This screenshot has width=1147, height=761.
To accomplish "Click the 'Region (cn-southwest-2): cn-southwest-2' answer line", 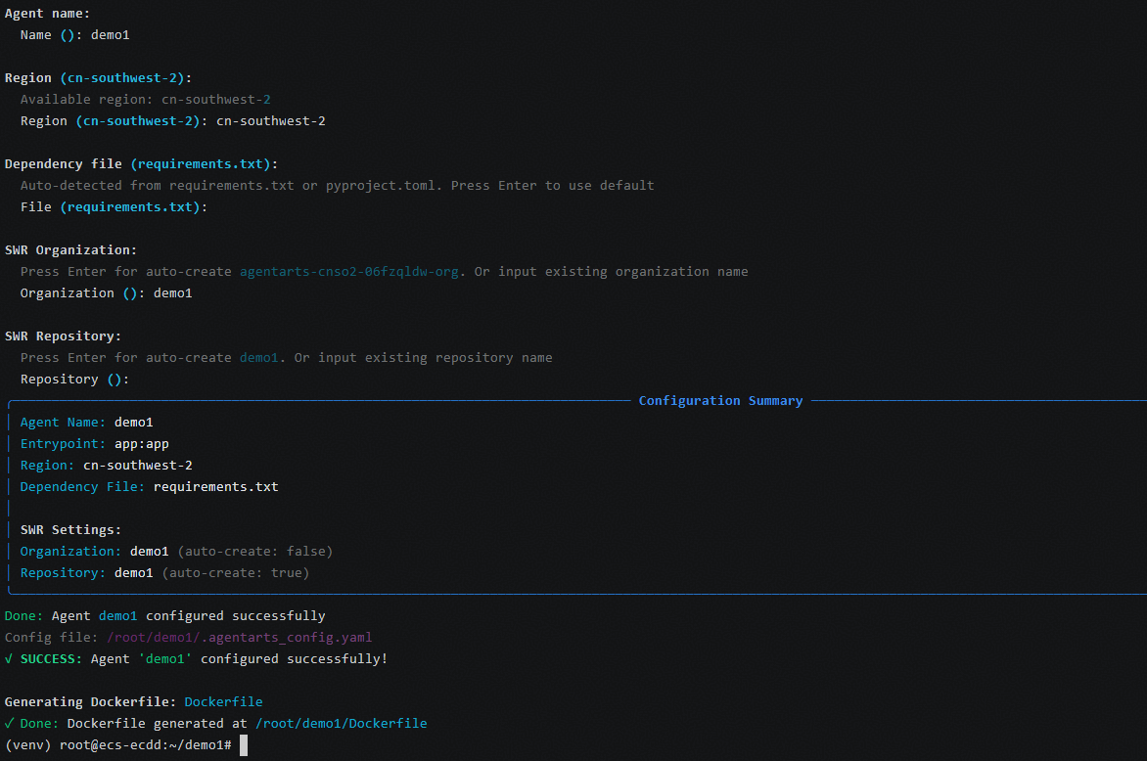I will click(172, 120).
